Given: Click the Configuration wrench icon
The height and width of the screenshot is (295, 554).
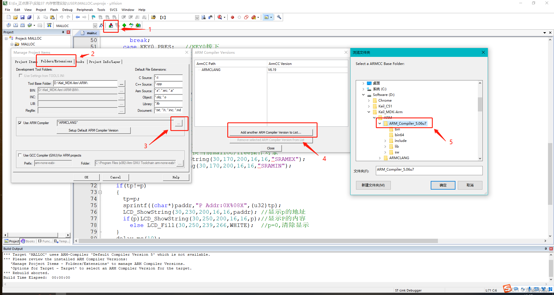Looking at the screenshot, I should (x=279, y=17).
